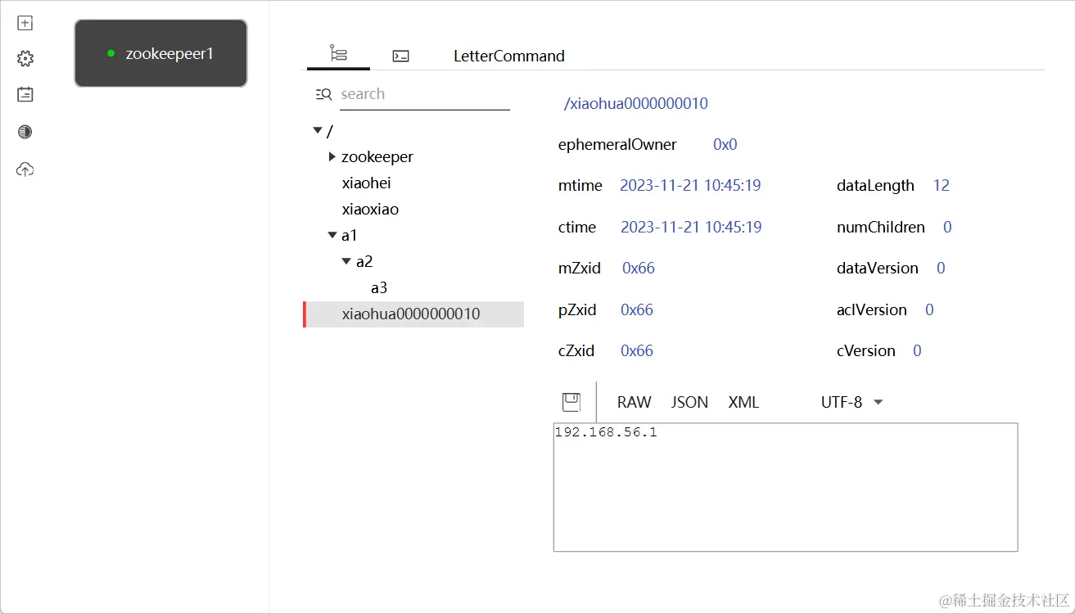This screenshot has height=614, width=1075.
Task: Open the terminal console tab
Action: coord(400,56)
